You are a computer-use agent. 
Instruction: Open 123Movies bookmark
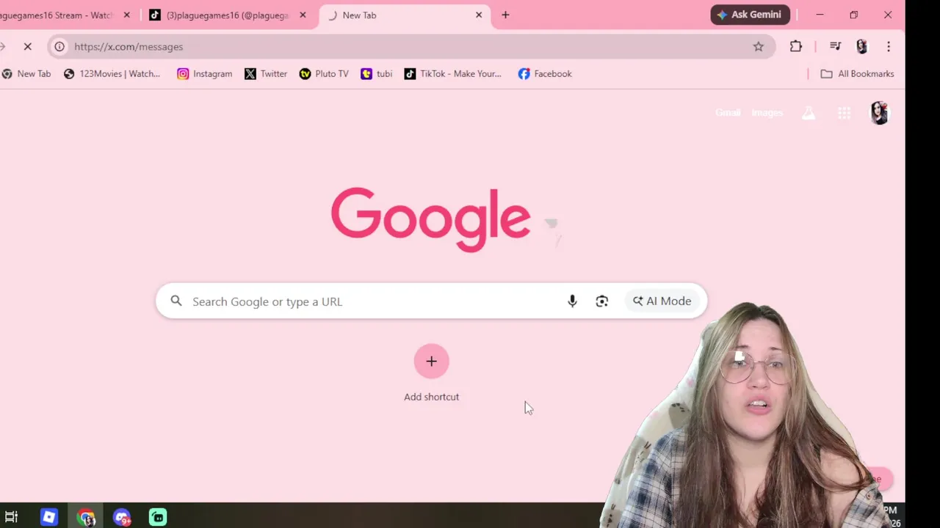tap(112, 73)
